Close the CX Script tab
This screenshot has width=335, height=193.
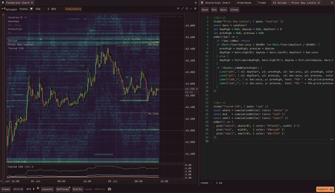[319, 3]
